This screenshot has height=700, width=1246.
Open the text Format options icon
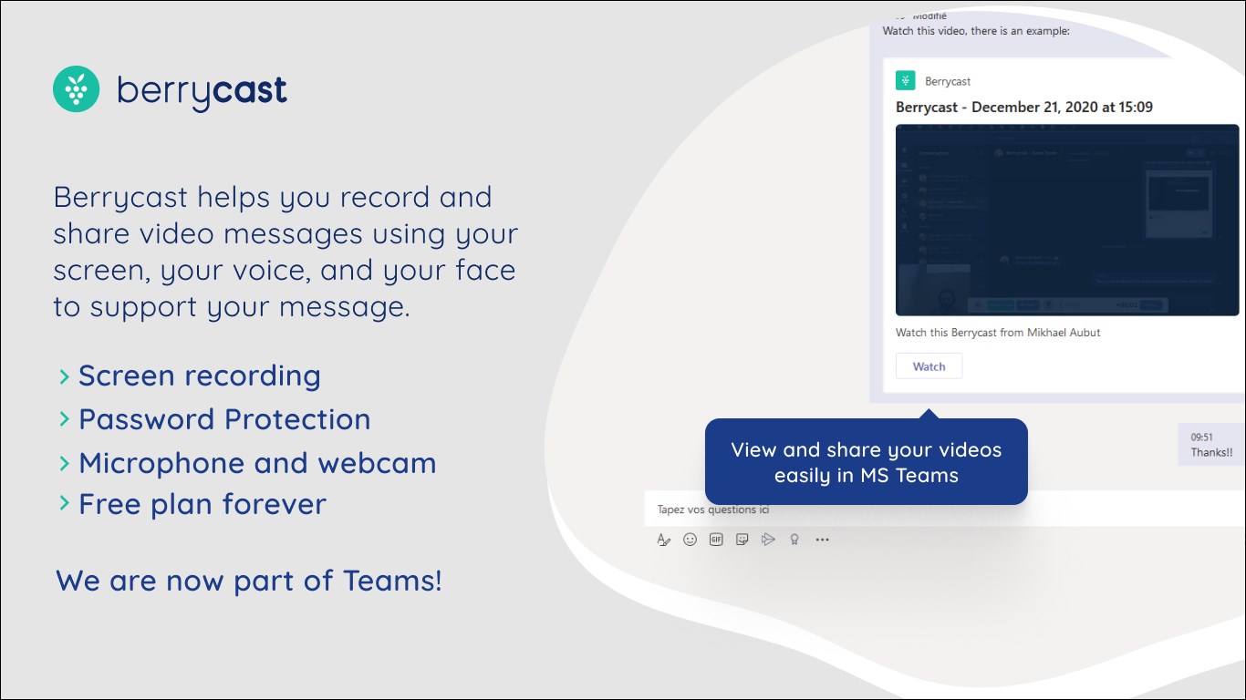(x=664, y=540)
